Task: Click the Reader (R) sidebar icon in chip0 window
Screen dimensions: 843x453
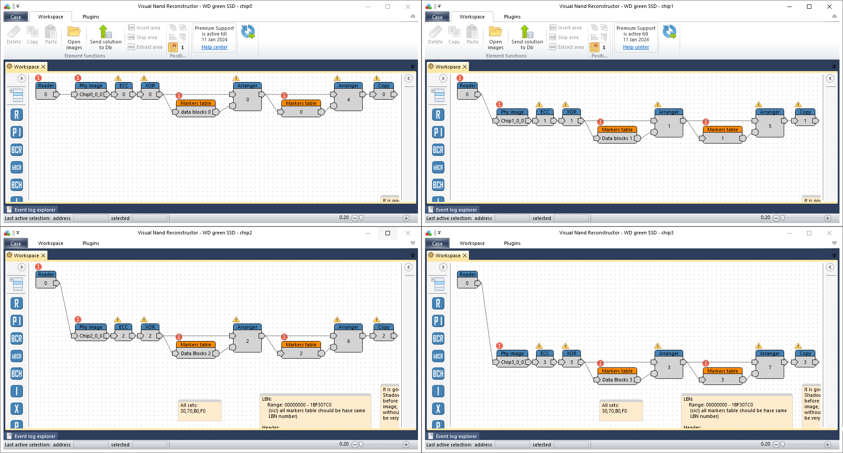Action: [x=17, y=115]
